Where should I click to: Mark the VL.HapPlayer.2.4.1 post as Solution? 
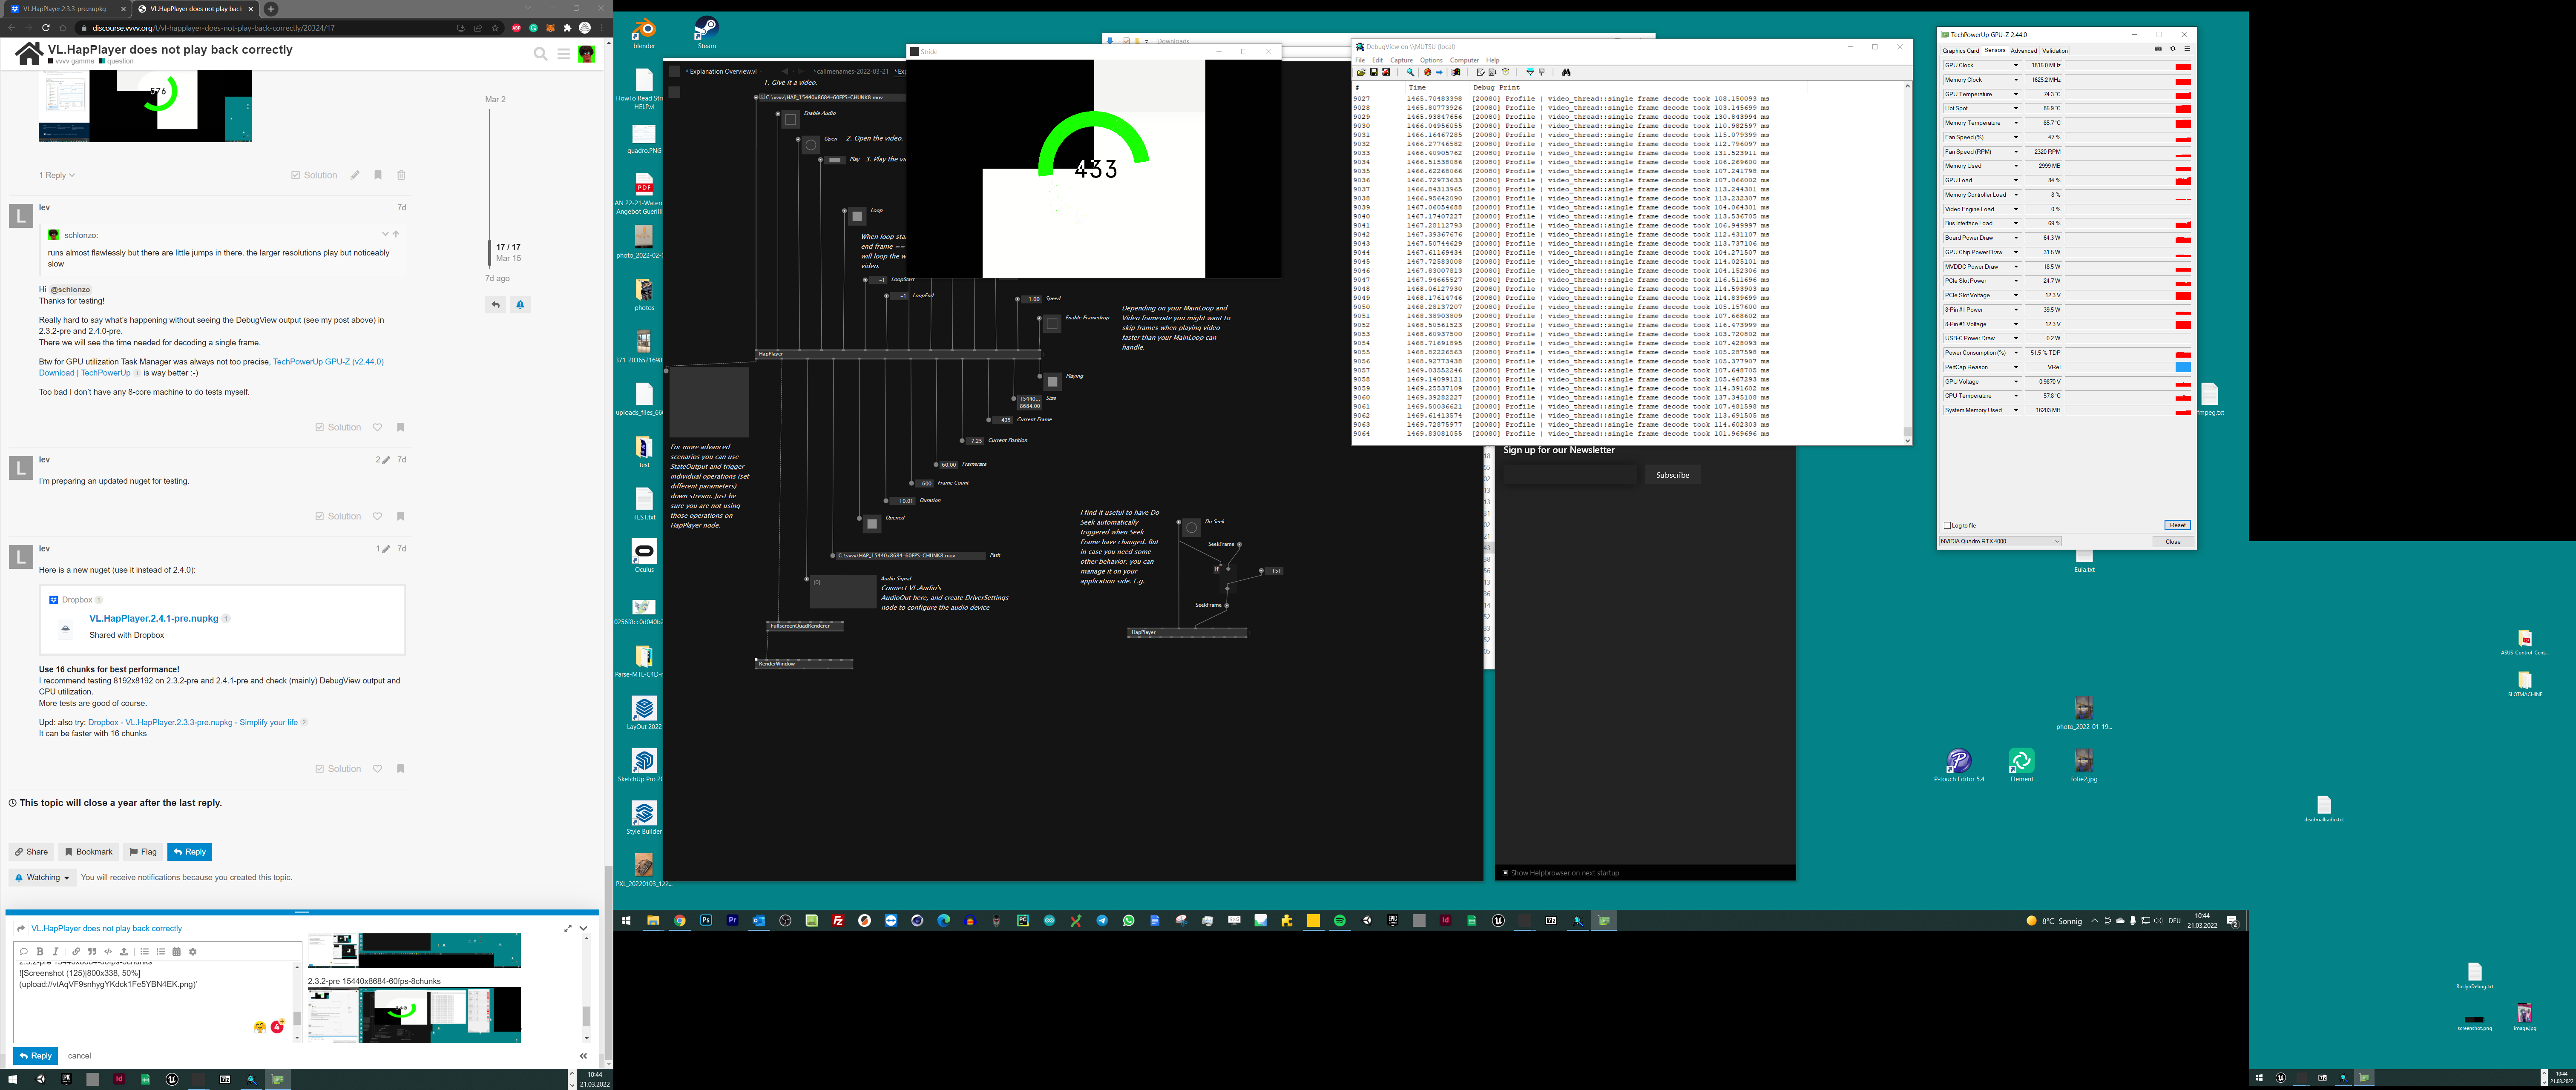[x=338, y=769]
